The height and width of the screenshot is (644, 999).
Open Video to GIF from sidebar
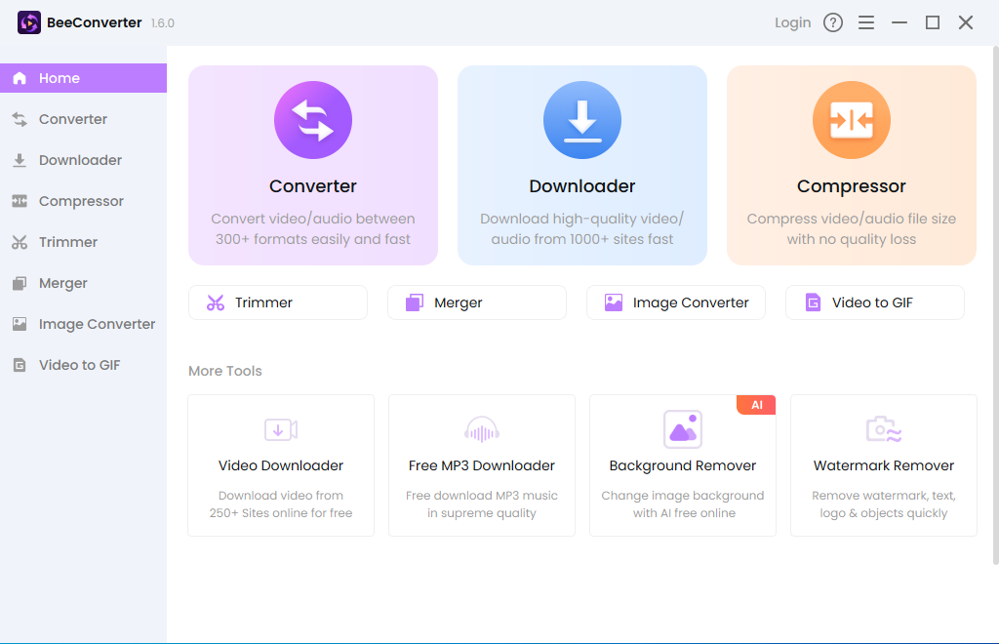click(84, 365)
